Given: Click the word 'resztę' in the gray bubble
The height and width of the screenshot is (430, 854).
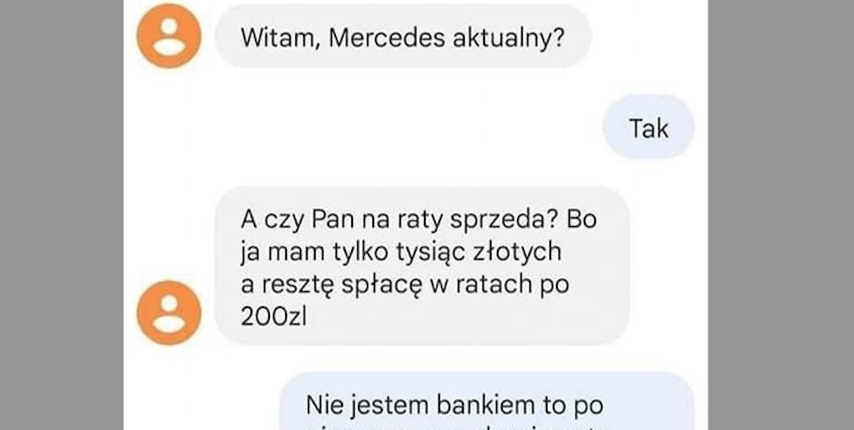Looking at the screenshot, I should (x=297, y=287).
